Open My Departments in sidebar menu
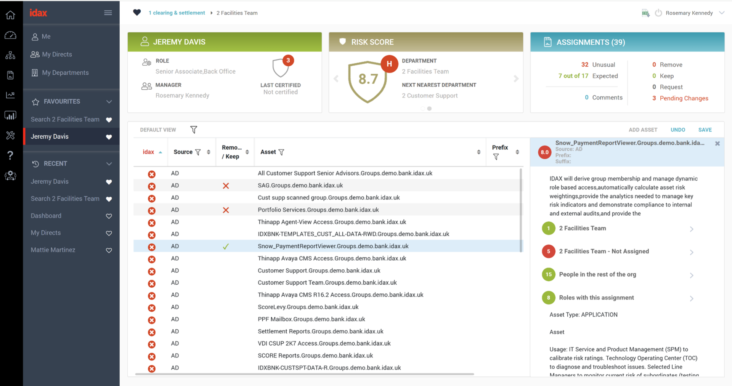The width and height of the screenshot is (732, 386). (x=65, y=73)
